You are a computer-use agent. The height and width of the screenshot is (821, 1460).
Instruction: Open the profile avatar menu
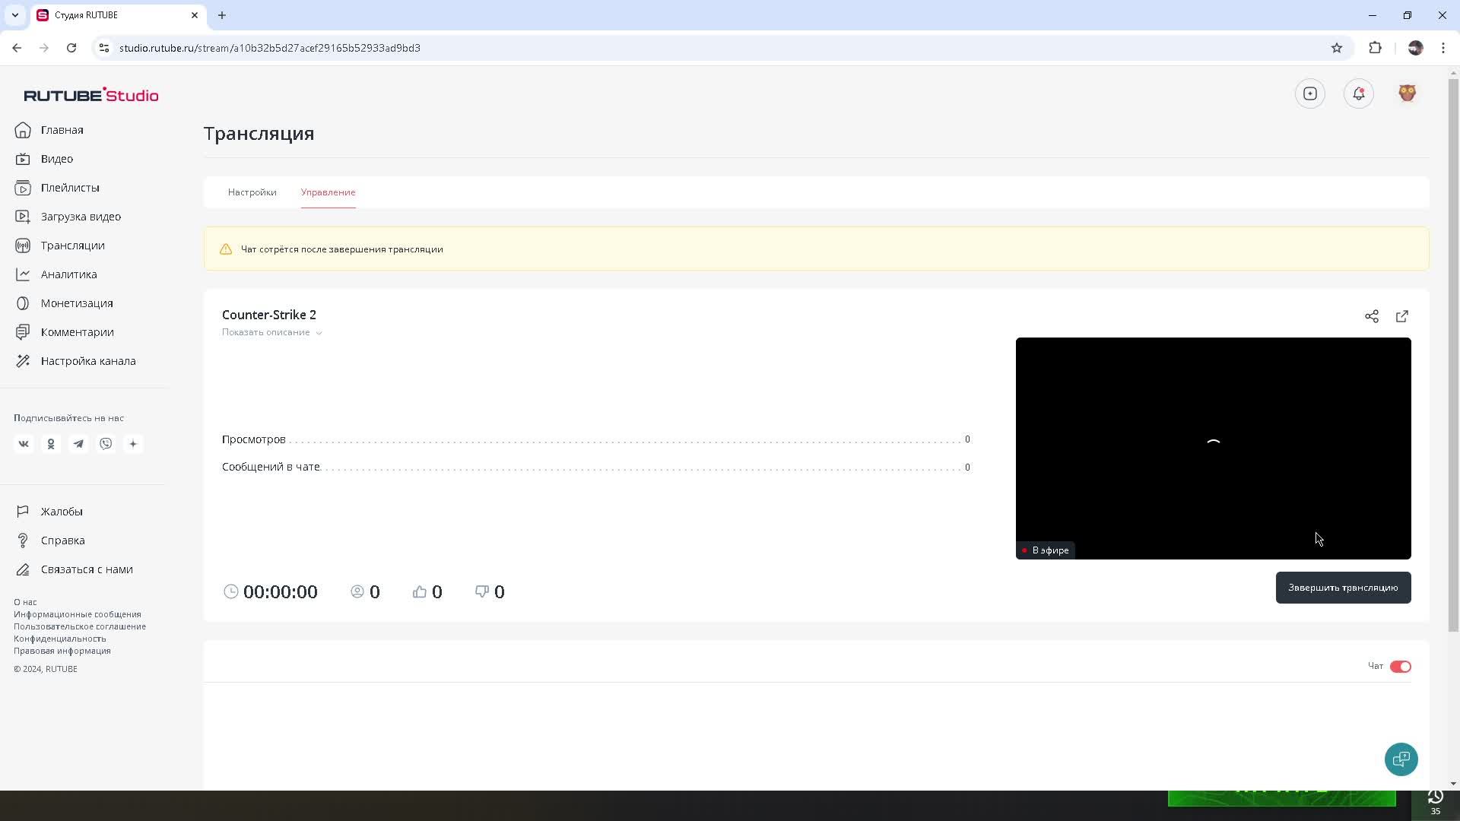point(1407,93)
